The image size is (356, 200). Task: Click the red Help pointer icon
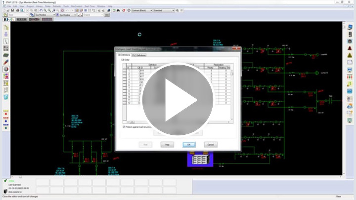click(124, 10)
